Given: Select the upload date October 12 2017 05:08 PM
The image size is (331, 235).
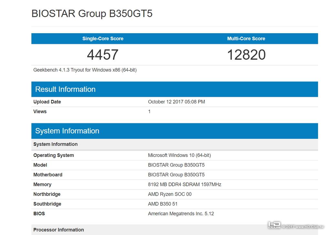Looking at the screenshot, I should pyautogui.click(x=176, y=102).
